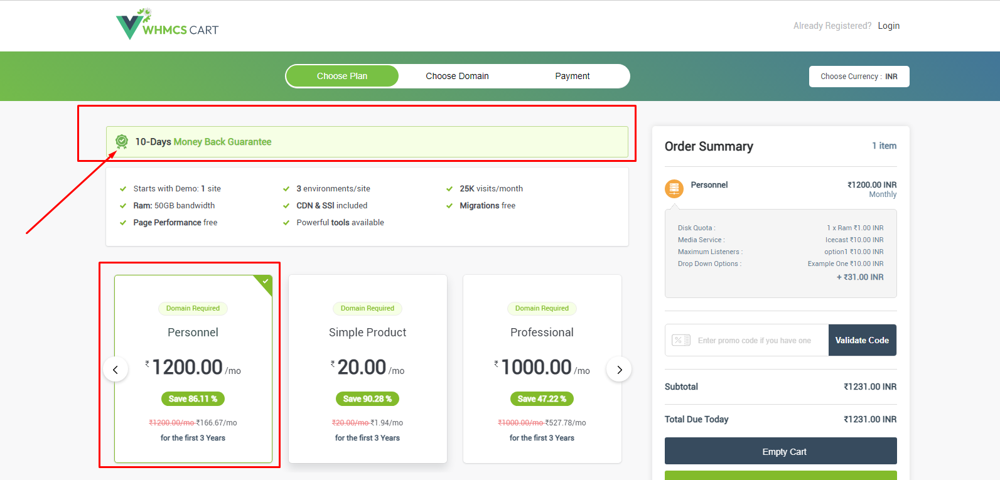
Task: Select the Simple Product plan card
Action: (x=367, y=368)
